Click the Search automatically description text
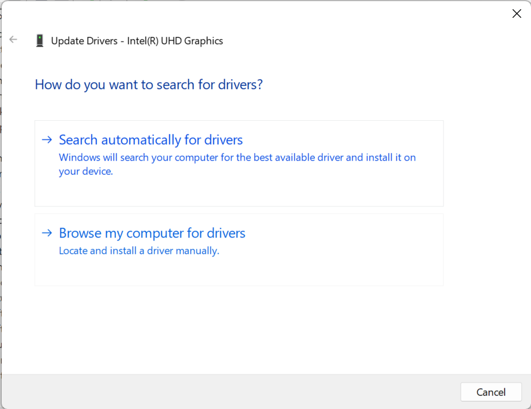Screen dimensions: 531x409 pyautogui.click(x=236, y=164)
